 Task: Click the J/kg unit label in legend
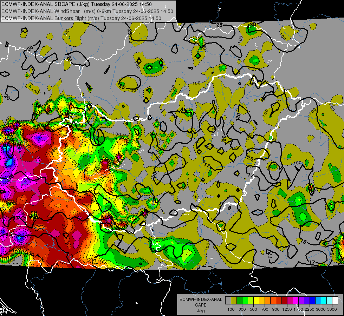201,311
